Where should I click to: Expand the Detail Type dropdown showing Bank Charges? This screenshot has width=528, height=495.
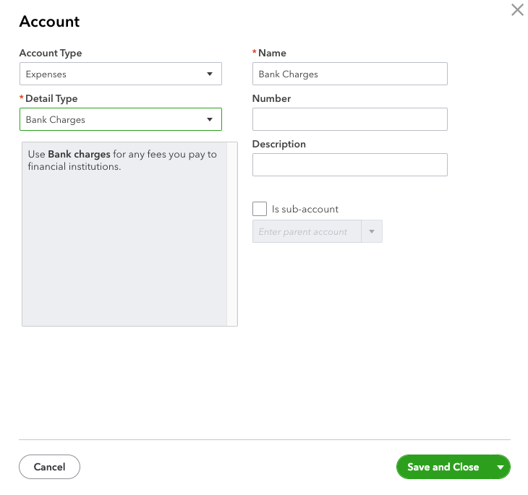[120, 119]
